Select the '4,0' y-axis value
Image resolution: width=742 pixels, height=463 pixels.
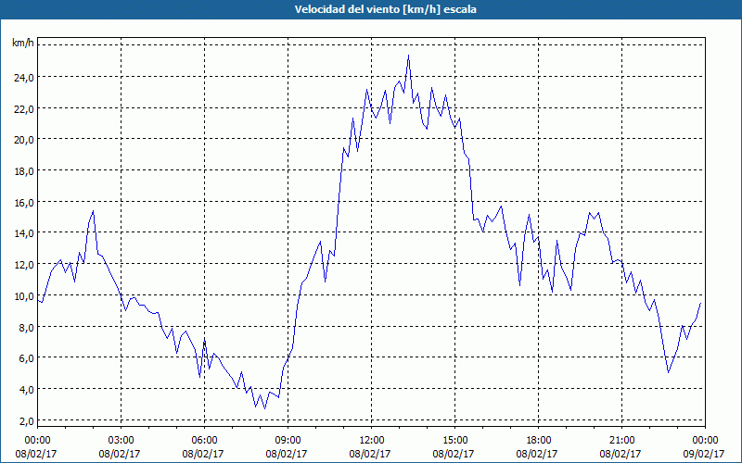[x=26, y=390]
